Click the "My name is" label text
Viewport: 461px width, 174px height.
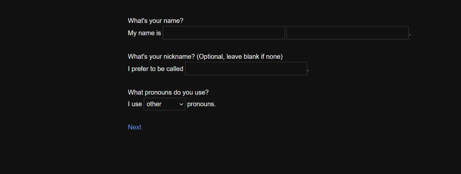[144, 33]
